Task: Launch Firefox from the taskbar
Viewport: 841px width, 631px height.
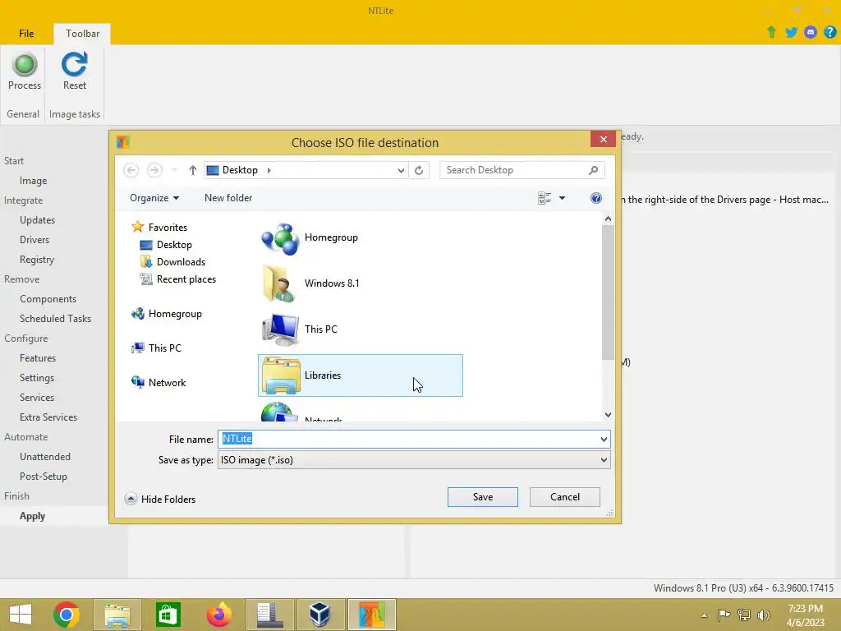Action: tap(218, 615)
